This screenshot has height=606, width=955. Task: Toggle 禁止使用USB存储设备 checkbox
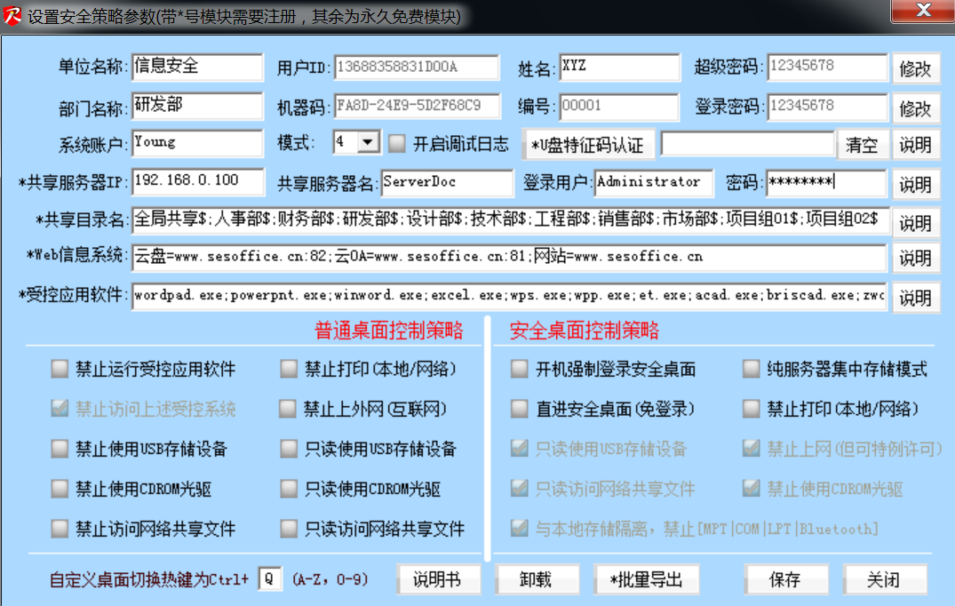click(x=60, y=449)
